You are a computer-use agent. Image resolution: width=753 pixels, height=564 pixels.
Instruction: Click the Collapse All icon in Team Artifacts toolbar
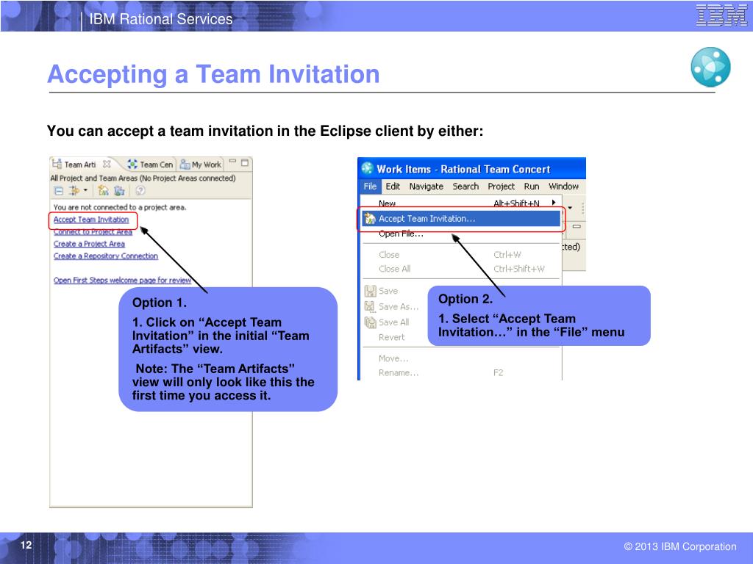[x=58, y=191]
